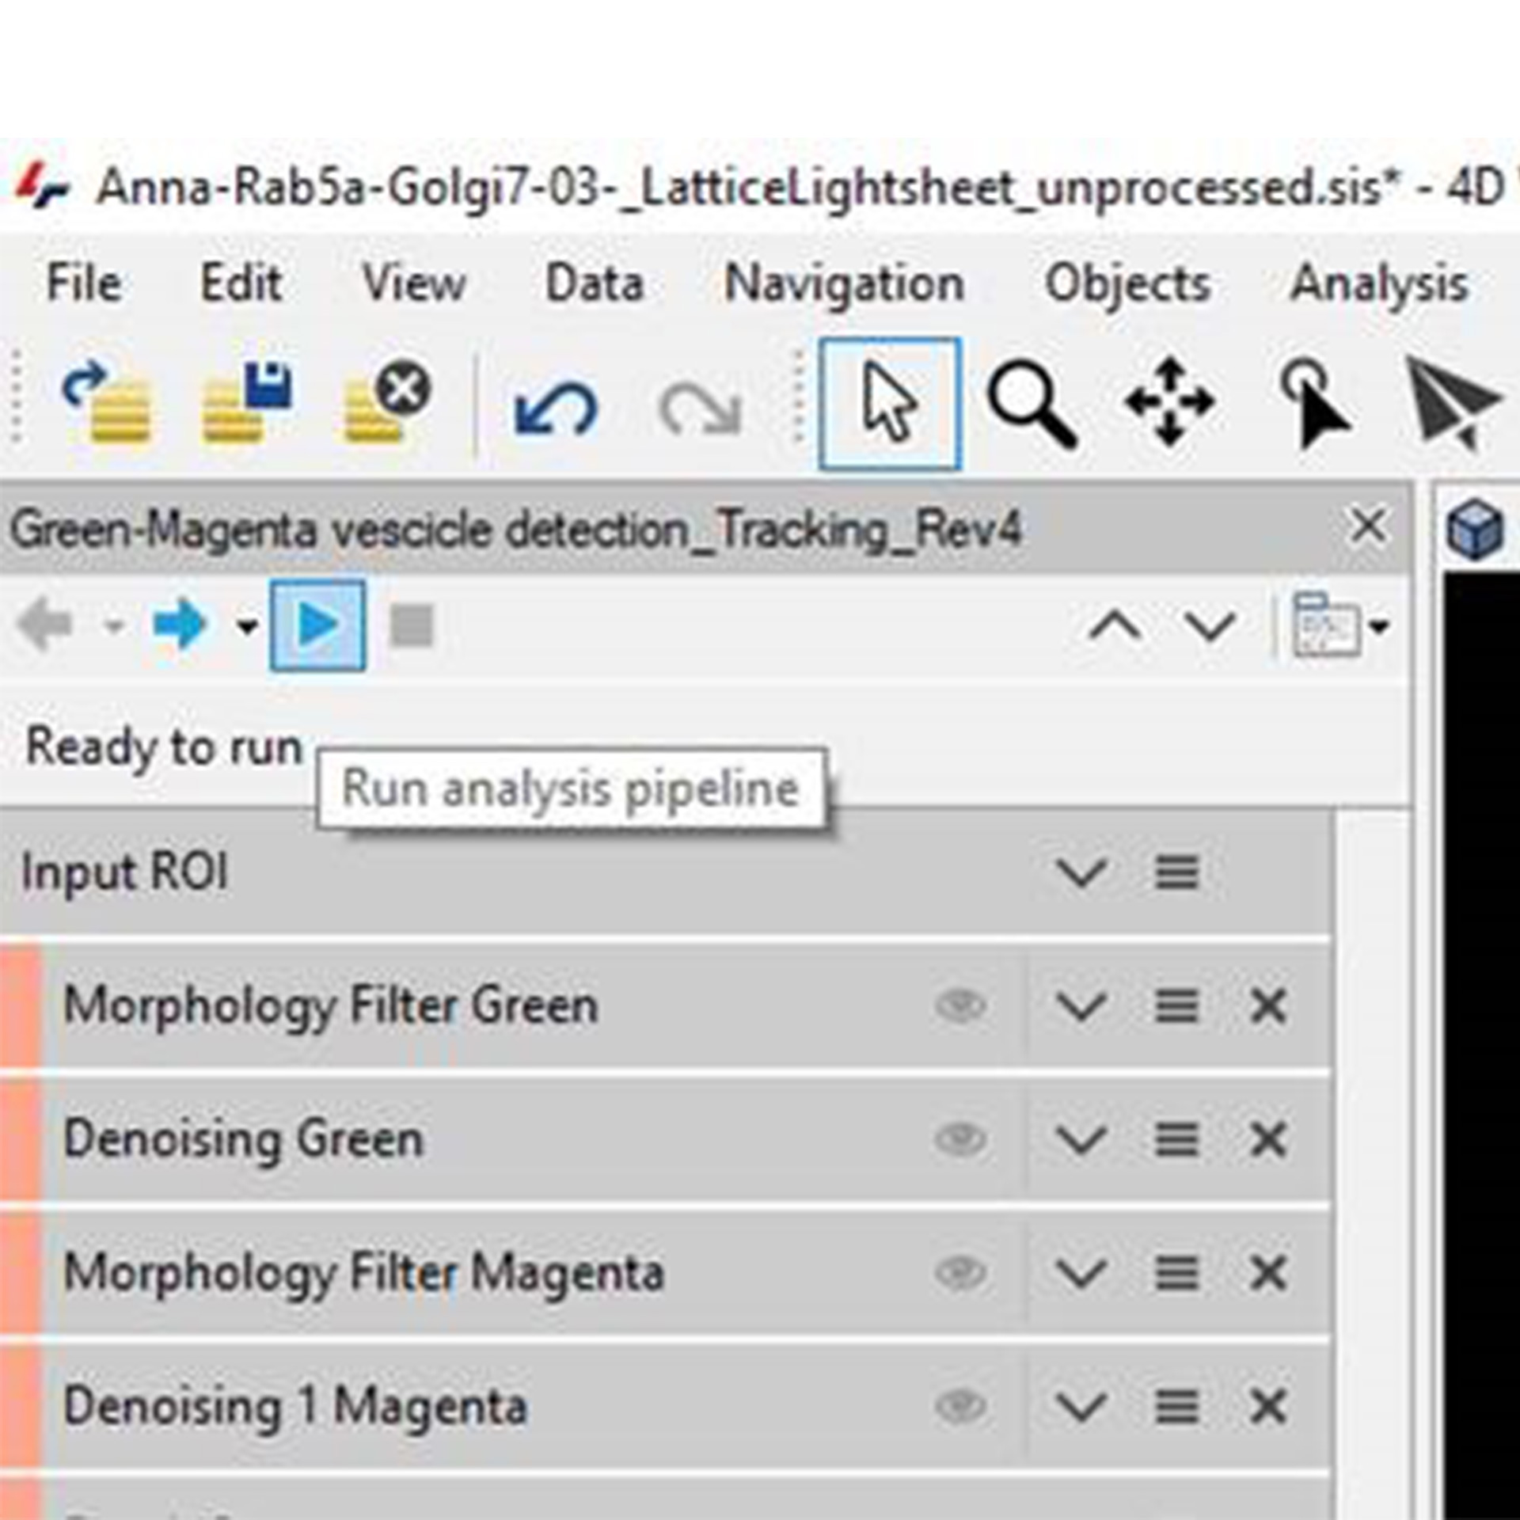Select the Denoising Green row label
The height and width of the screenshot is (1520, 1520).
click(x=243, y=1140)
